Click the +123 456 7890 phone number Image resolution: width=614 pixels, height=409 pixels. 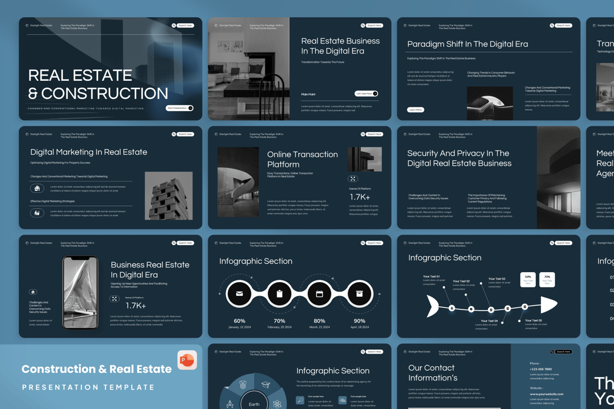click(541, 369)
